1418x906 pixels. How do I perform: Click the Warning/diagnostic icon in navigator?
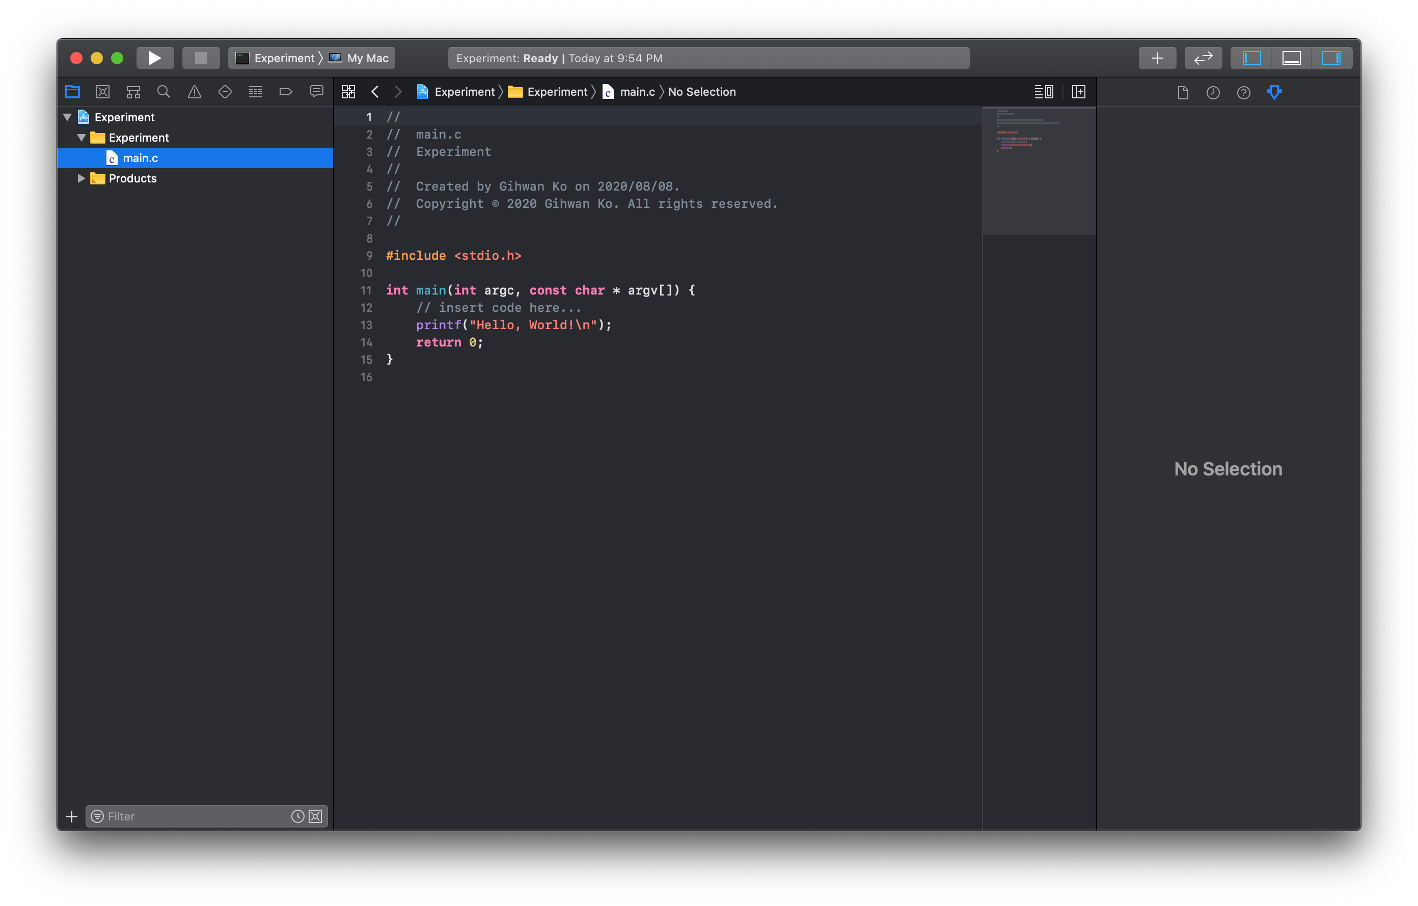click(193, 92)
